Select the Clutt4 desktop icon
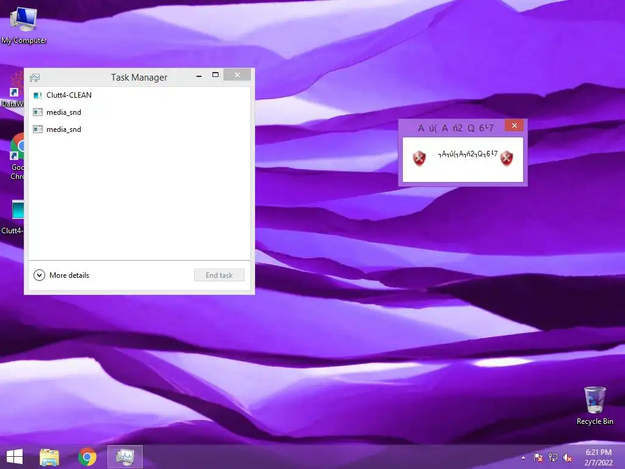This screenshot has height=469, width=625. tap(13, 217)
